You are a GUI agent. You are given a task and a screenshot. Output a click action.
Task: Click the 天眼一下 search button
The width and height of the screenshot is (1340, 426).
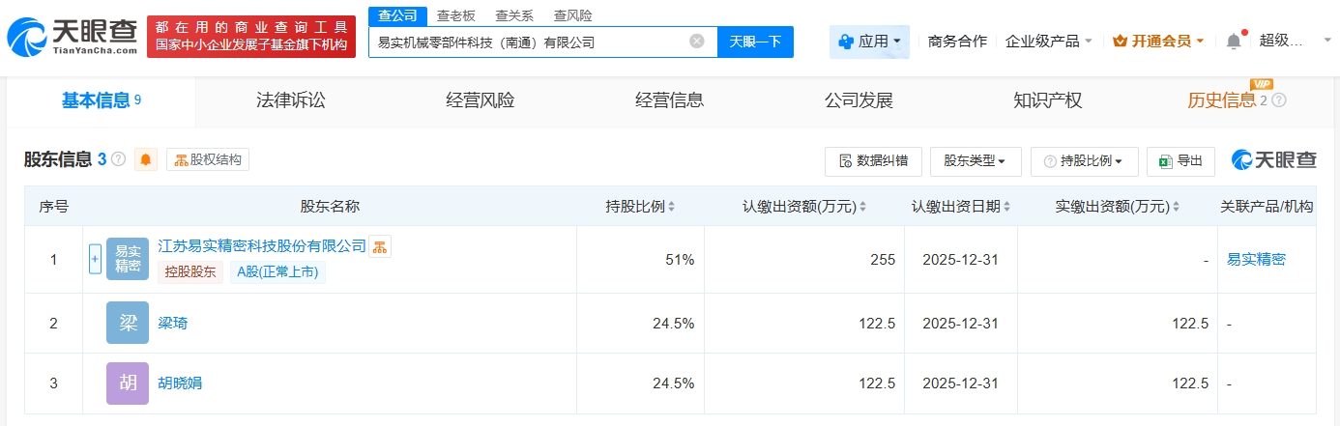pos(755,42)
